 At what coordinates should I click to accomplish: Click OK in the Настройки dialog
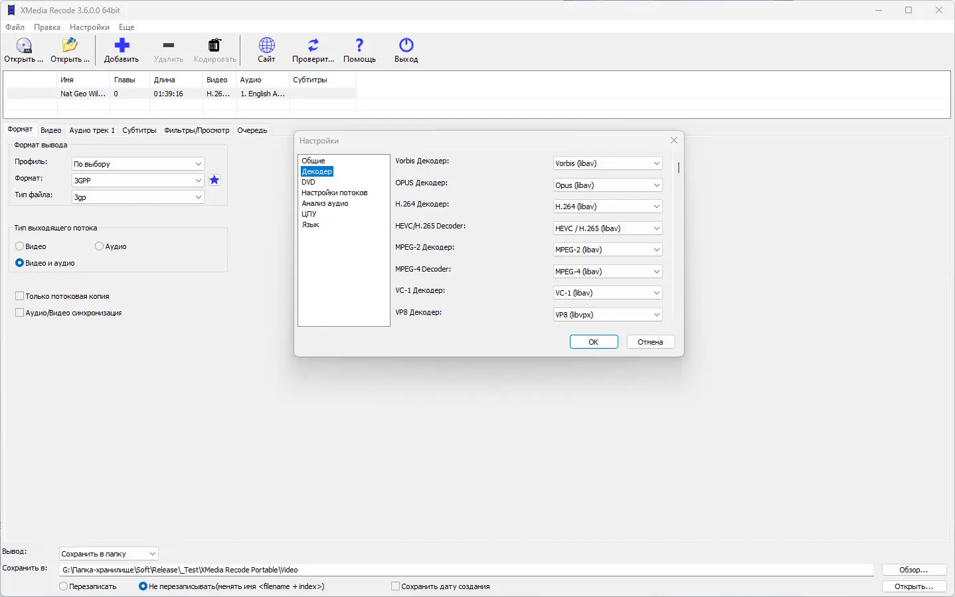(594, 342)
